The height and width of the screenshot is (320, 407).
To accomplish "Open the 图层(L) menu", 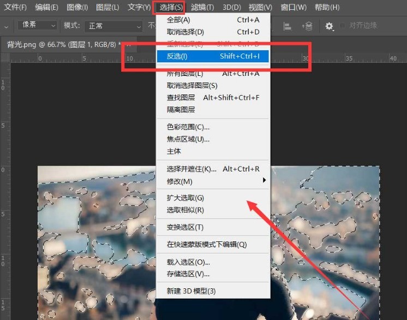I will [x=107, y=7].
